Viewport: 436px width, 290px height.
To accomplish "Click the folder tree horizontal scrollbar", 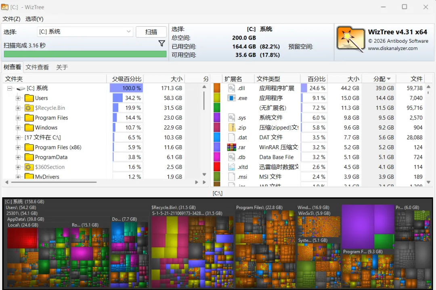I will 53,182.
